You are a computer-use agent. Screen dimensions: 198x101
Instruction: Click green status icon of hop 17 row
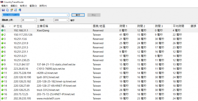[x=2, y=98]
